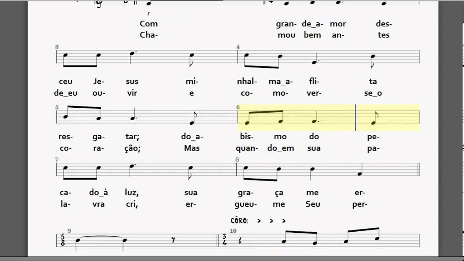Image resolution: width=464 pixels, height=261 pixels.
Task: Click the 5/8 time signature
Action: pyautogui.click(x=63, y=240)
